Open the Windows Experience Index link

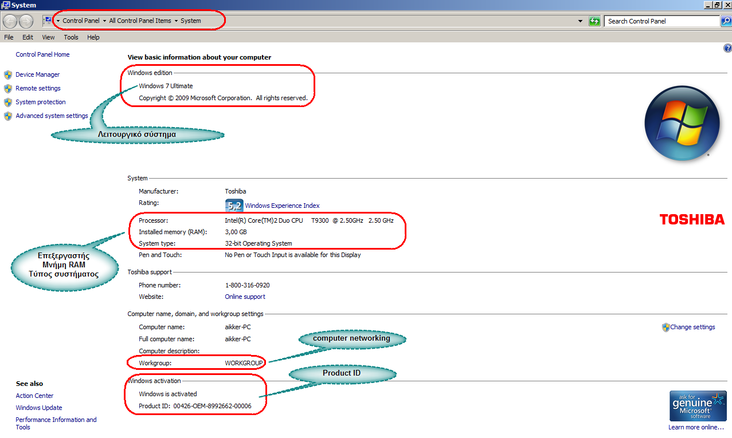point(283,206)
